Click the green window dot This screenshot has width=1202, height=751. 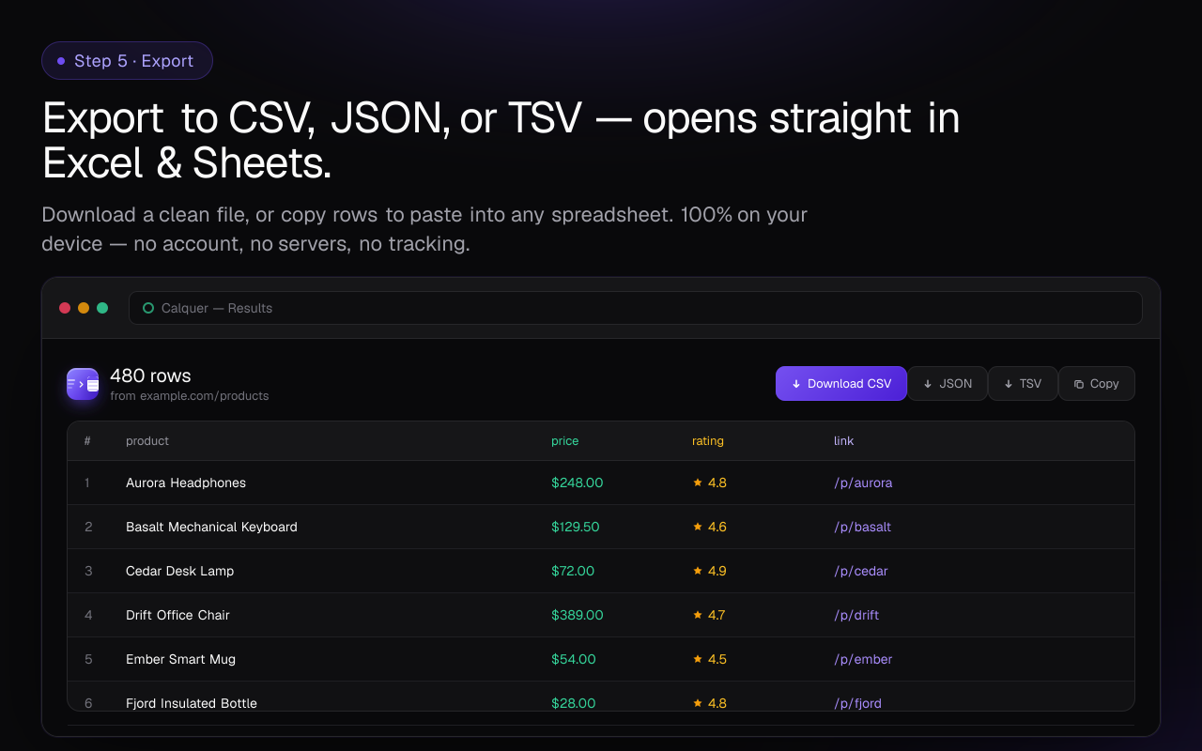(x=102, y=308)
